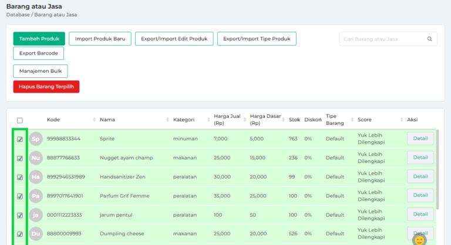The width and height of the screenshot is (451, 245).
Task: Click the Nugget avatar icon 'Nu'
Action: pyautogui.click(x=36, y=158)
